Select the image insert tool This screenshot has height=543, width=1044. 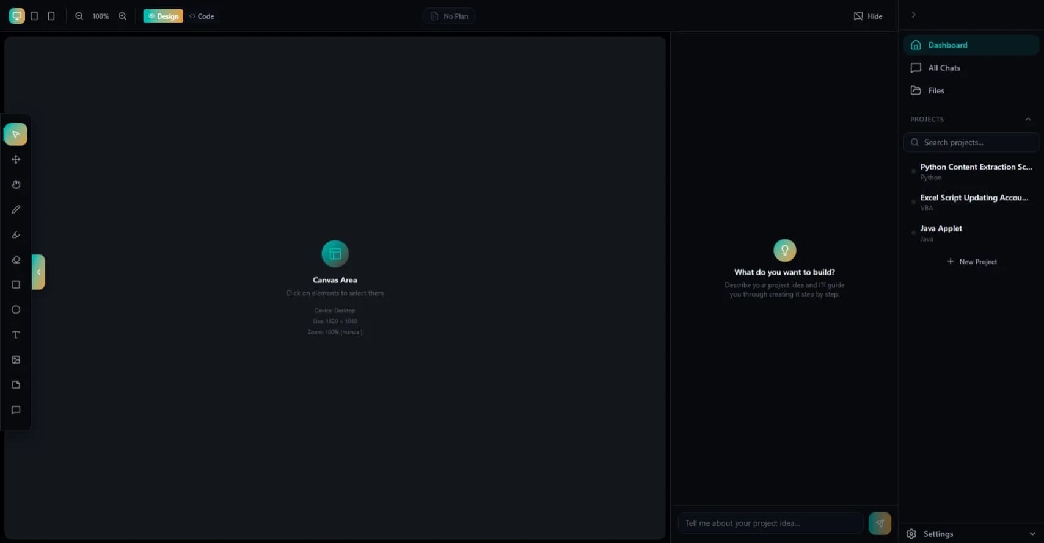click(x=16, y=359)
